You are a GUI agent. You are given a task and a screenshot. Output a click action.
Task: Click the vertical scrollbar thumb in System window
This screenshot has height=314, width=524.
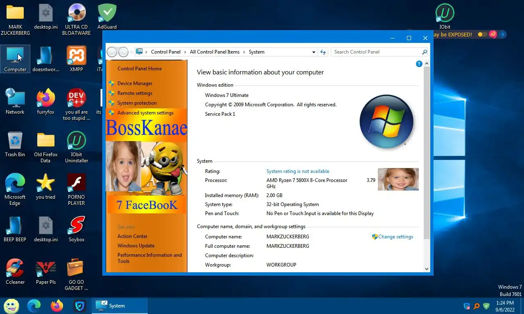point(427,153)
